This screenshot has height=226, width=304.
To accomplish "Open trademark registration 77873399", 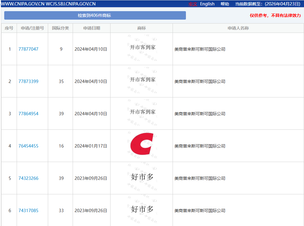I will pos(28,81).
